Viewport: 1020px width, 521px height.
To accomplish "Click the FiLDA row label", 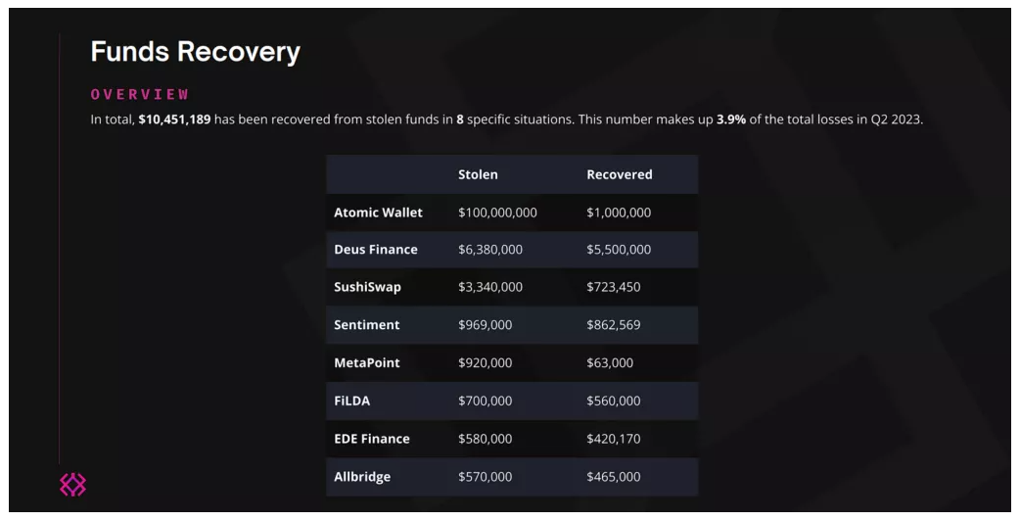I will pyautogui.click(x=352, y=401).
